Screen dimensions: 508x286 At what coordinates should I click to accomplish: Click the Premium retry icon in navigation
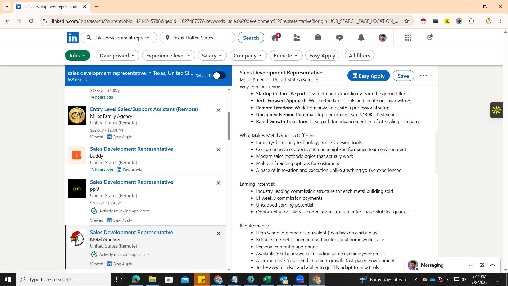click(x=430, y=38)
